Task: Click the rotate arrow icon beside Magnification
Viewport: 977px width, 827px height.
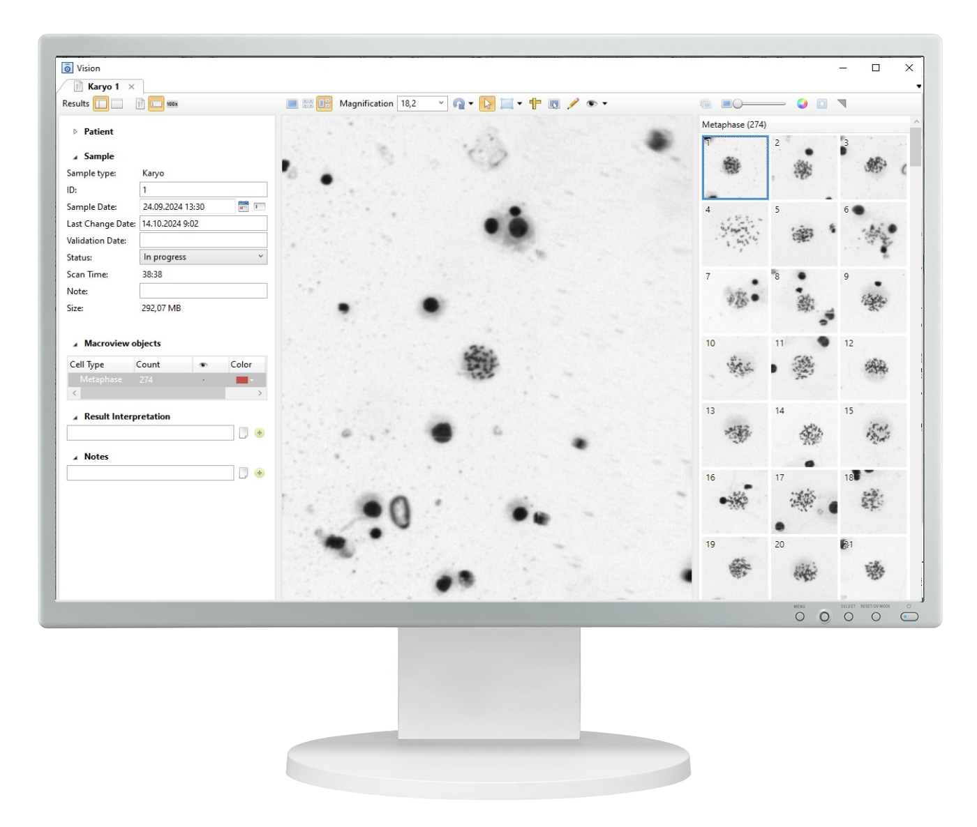Action: click(x=458, y=104)
